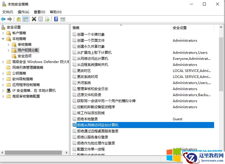The height and width of the screenshot is (164, 225).
Task: Click the application icon in title bar
Action: (x=4, y=4)
